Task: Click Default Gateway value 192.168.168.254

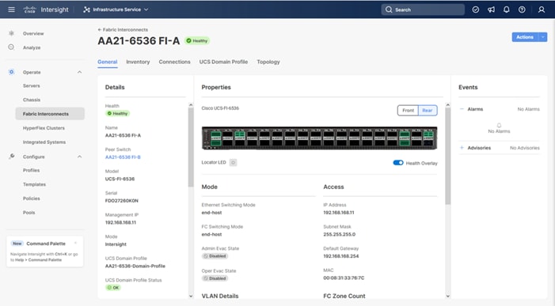Action: pyautogui.click(x=341, y=256)
